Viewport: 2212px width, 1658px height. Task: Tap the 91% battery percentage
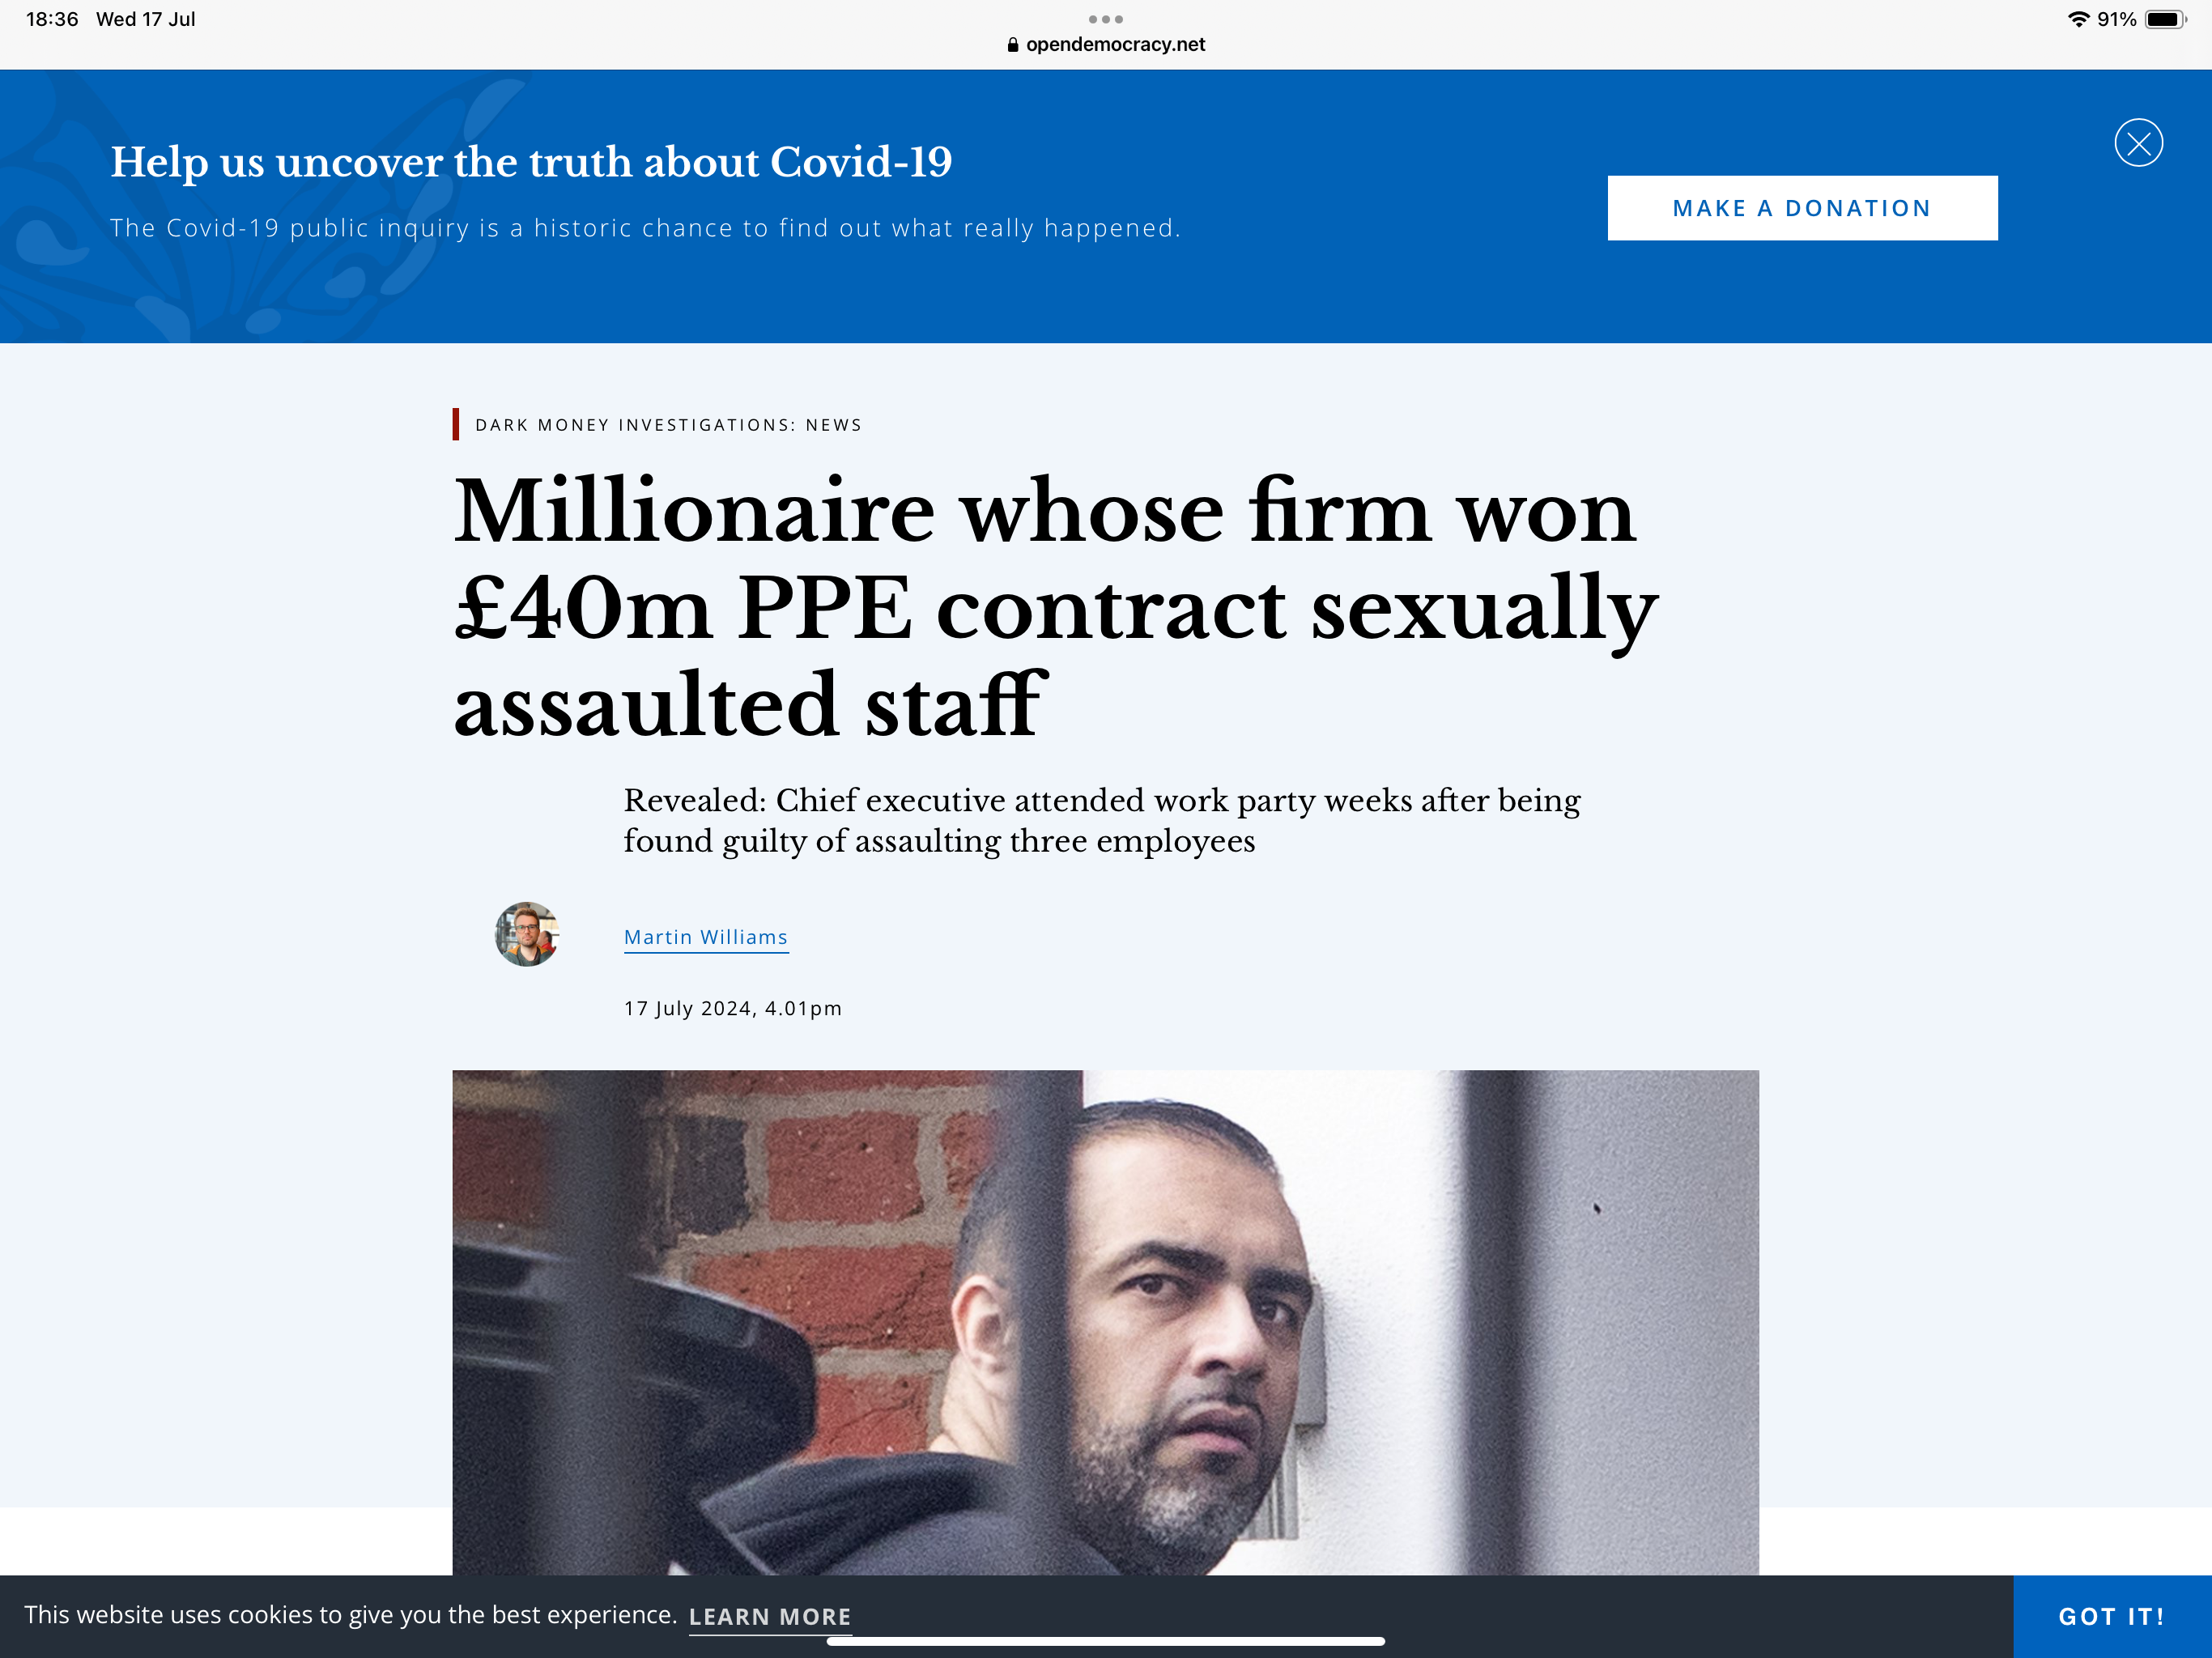coord(2116,19)
